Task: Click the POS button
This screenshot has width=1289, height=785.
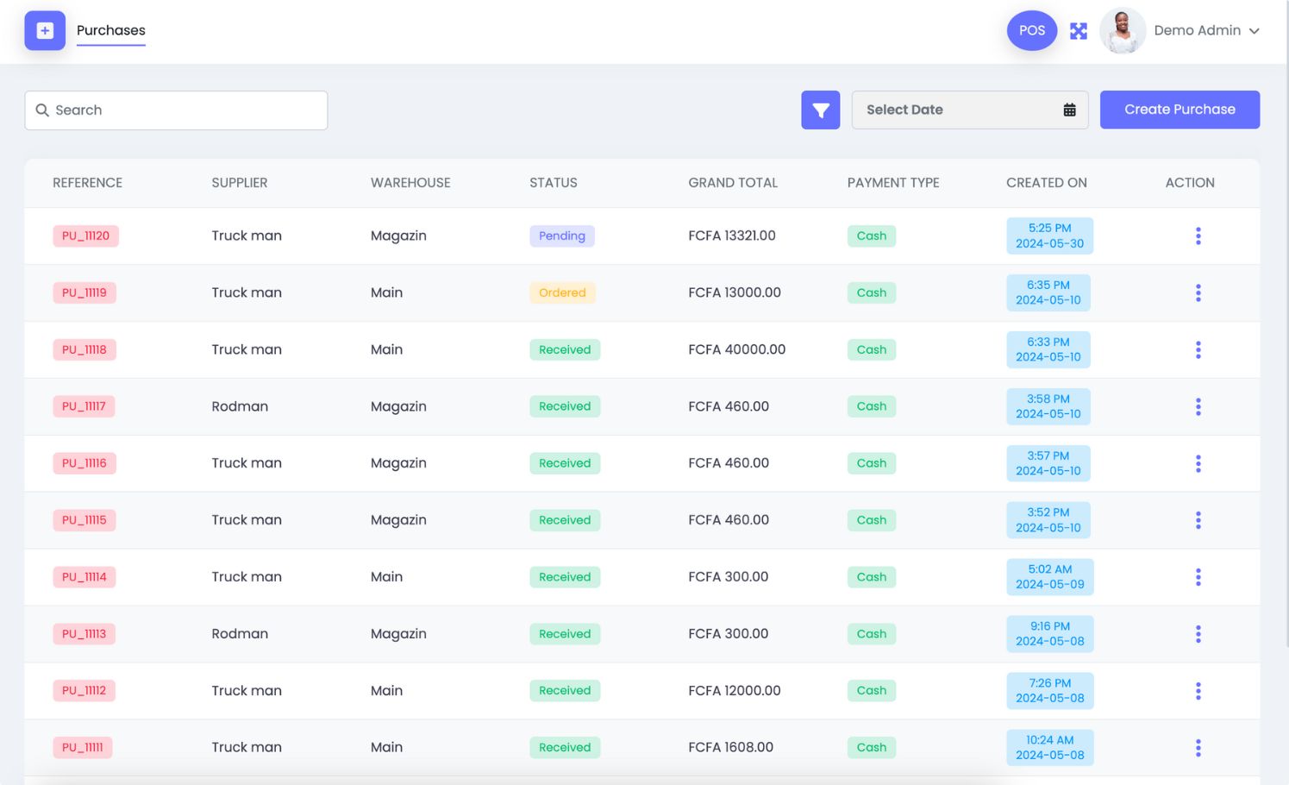Action: pos(1031,30)
